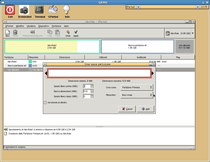Image resolution: width=210 pixels, height=162 pixels.
Task: Click the right resize arrow in the dialog
Action: pyautogui.click(x=153, y=73)
